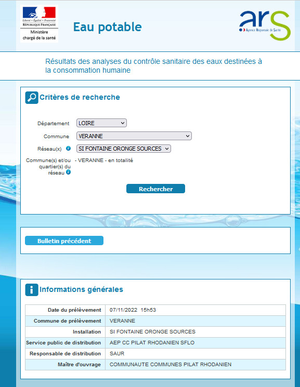Select the date value 07/11/2022 15h53
Image resolution: width=300 pixels, height=387 pixels.
tap(133, 310)
